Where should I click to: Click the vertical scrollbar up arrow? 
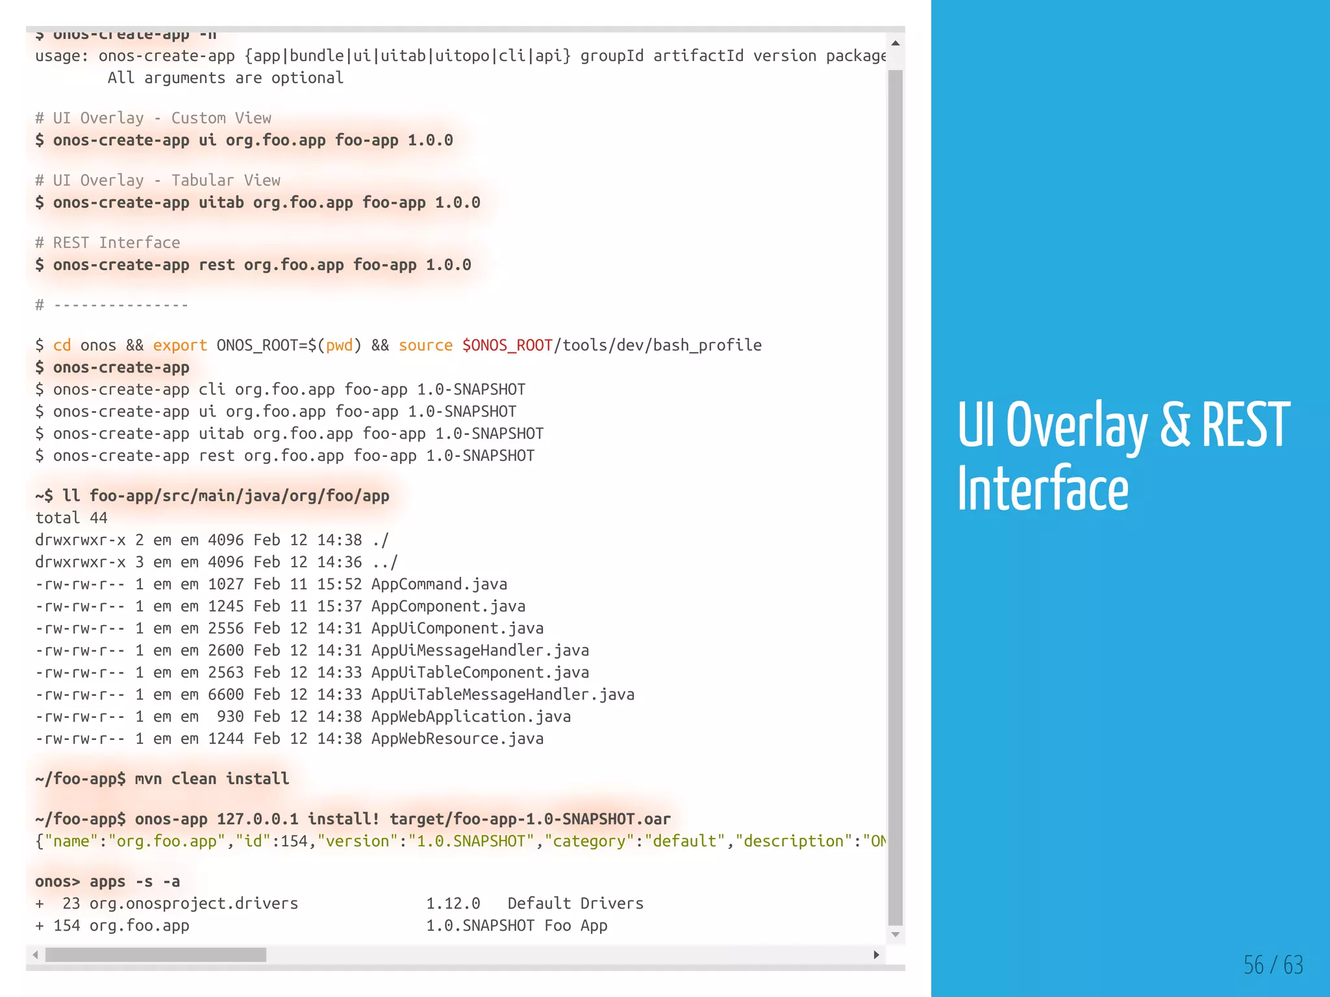coord(896,43)
